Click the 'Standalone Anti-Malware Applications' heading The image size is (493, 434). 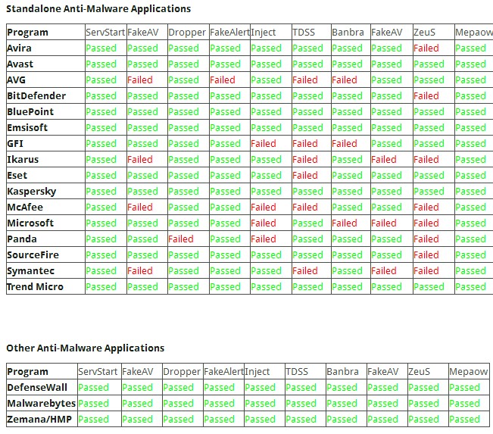98,9
